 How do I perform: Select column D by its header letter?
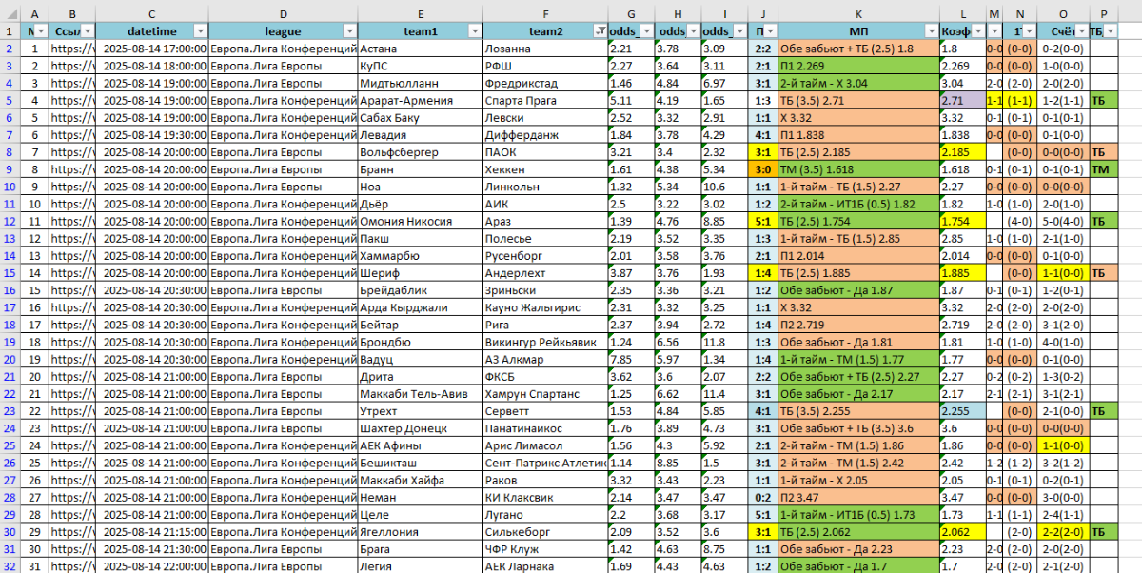point(284,13)
